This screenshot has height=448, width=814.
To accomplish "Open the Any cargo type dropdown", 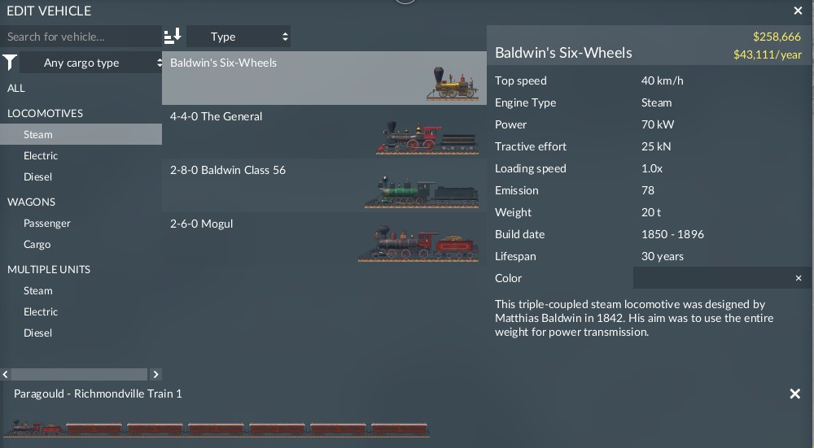I will pyautogui.click(x=91, y=63).
